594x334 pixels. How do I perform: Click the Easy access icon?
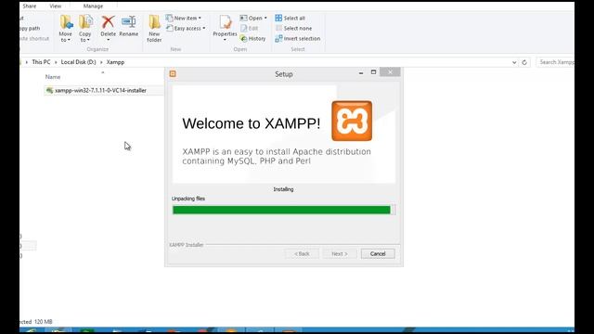[169, 29]
